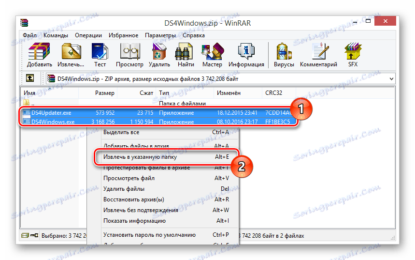Screen dimensions: 415x260
Task: Run the Тест (Test) archive tool
Action: [100, 55]
